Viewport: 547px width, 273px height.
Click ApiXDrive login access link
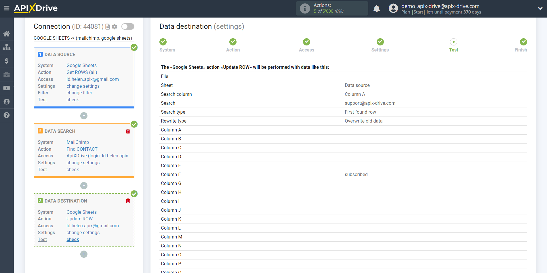click(97, 156)
